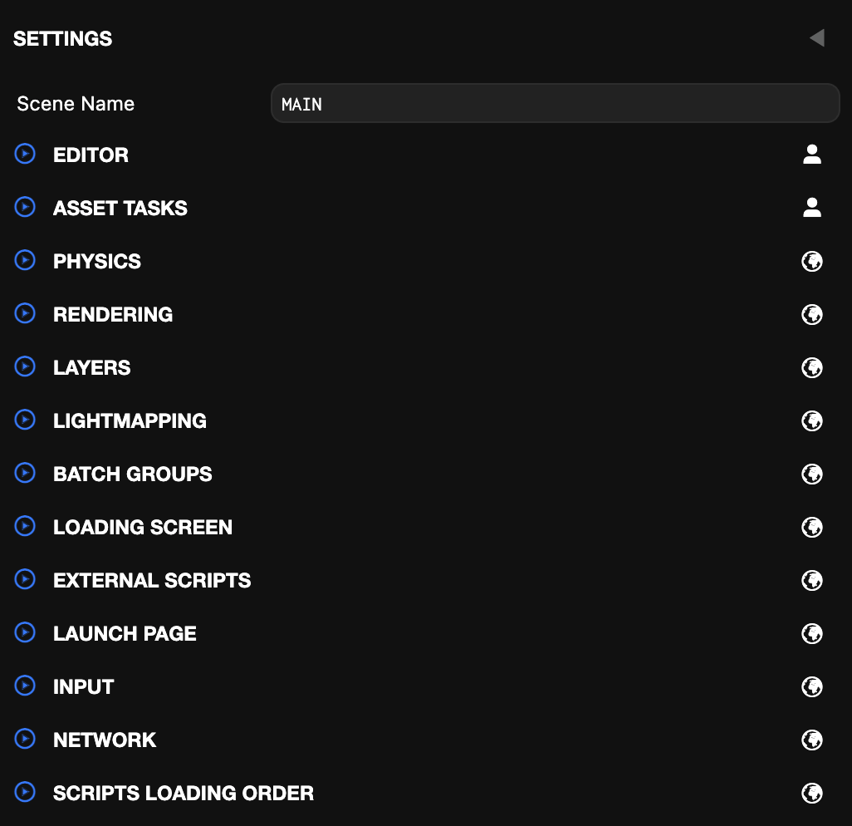This screenshot has height=826, width=852.
Task: Expand the External Scripts section arrow
Action: click(x=26, y=579)
